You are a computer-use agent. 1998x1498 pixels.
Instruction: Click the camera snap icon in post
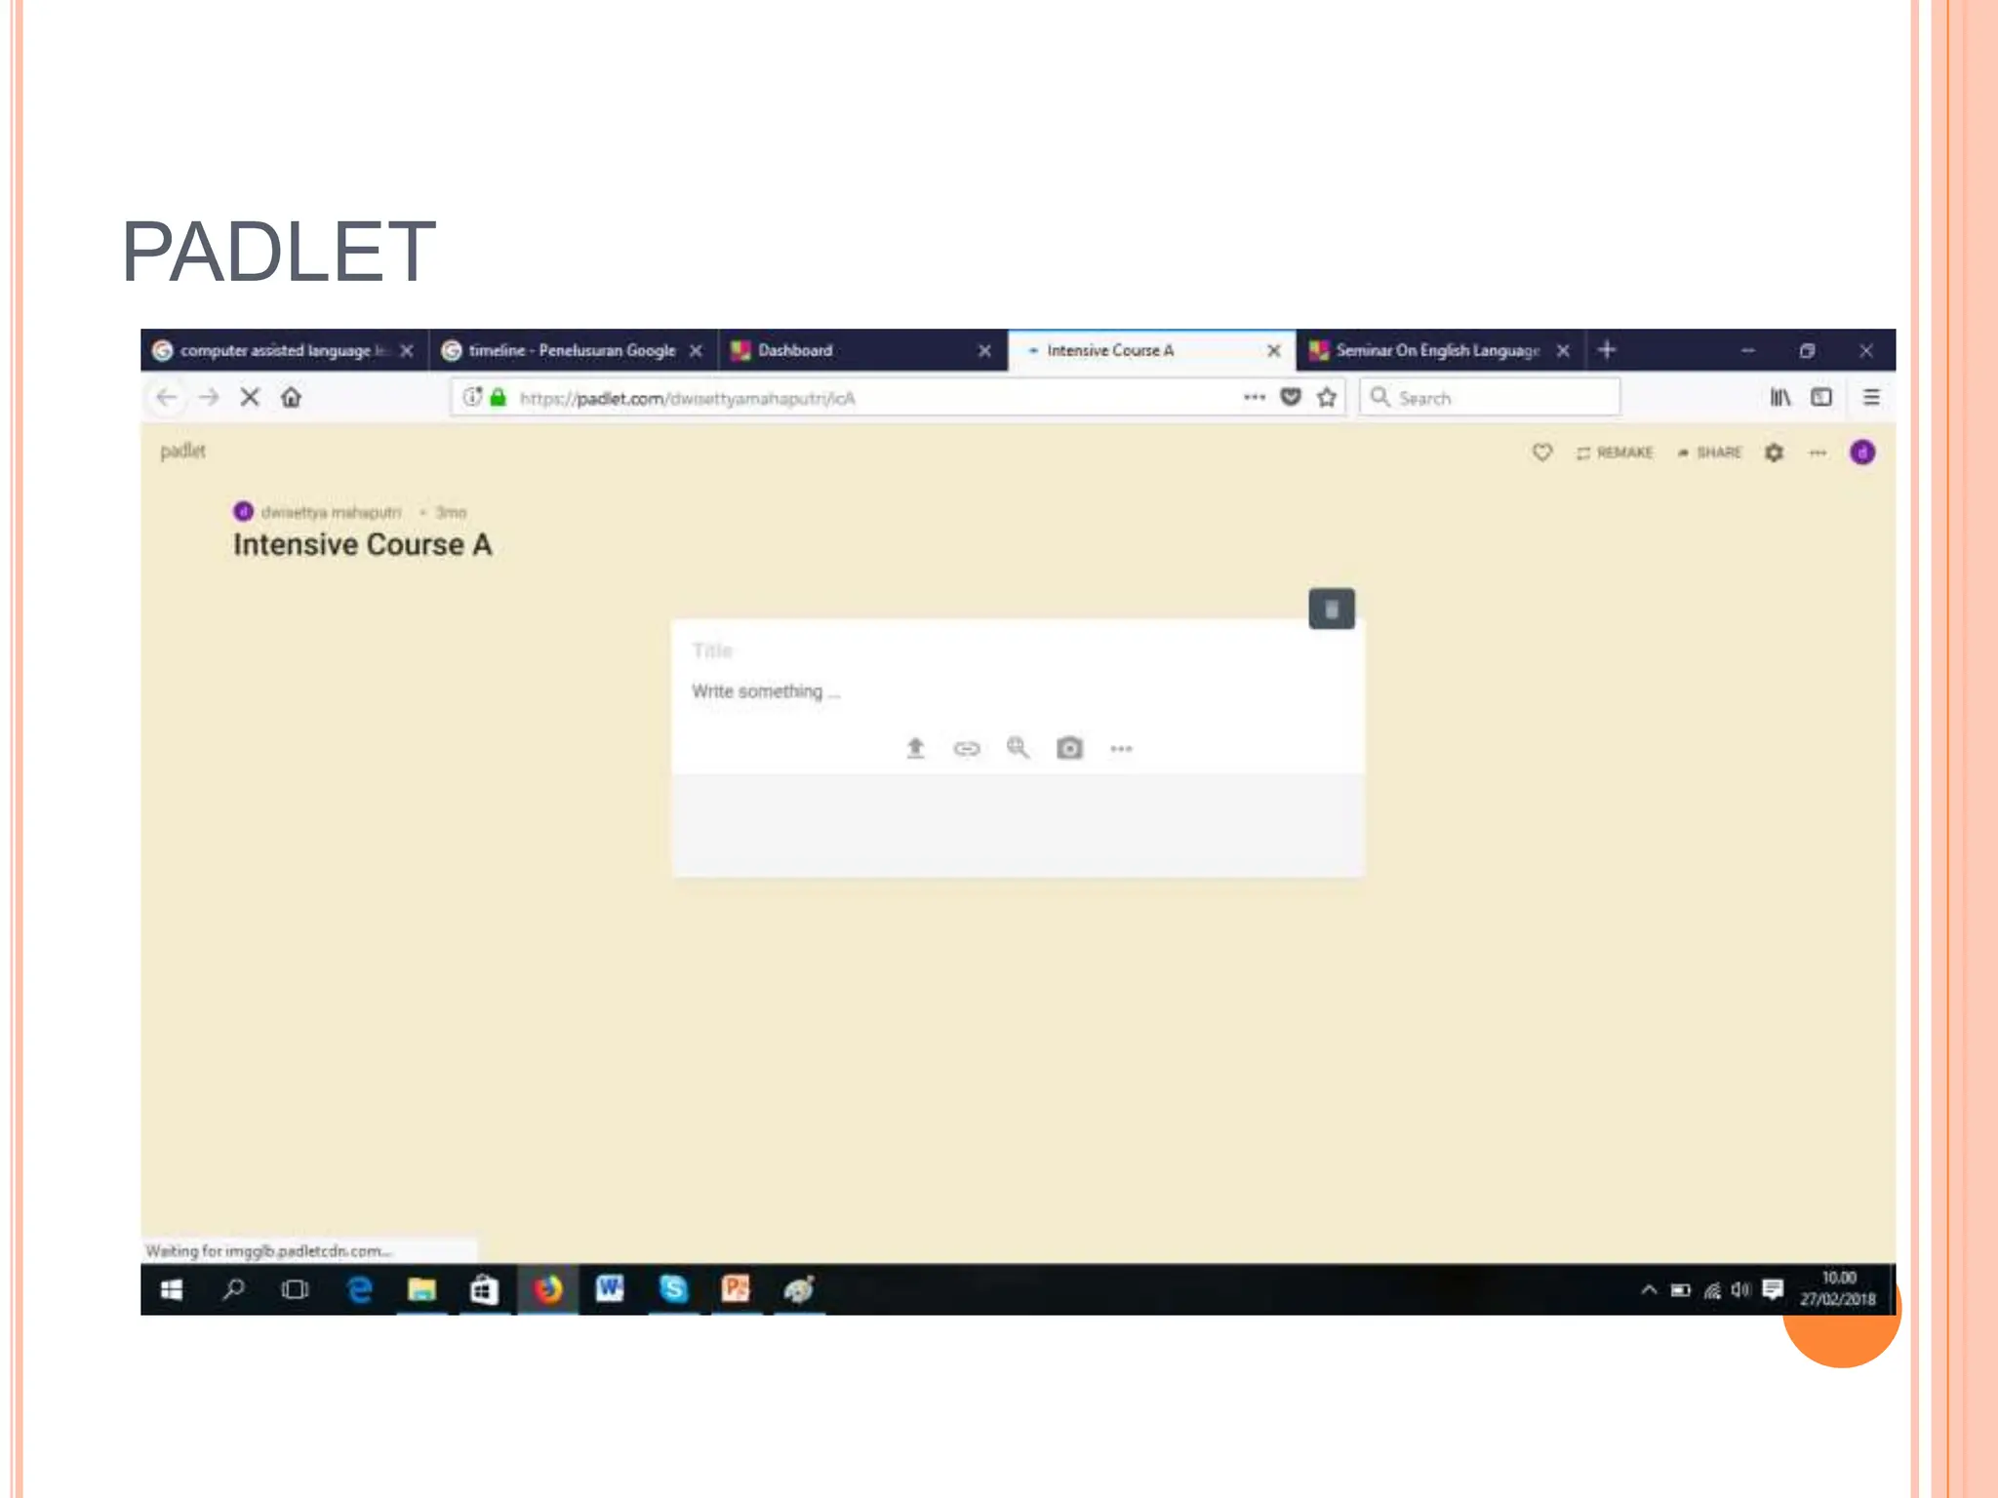(1069, 748)
